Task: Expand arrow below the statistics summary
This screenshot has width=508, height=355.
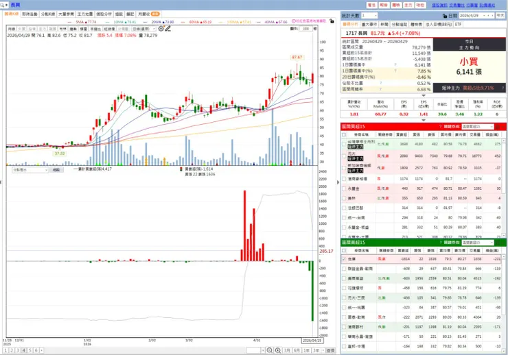Action: pos(423,95)
